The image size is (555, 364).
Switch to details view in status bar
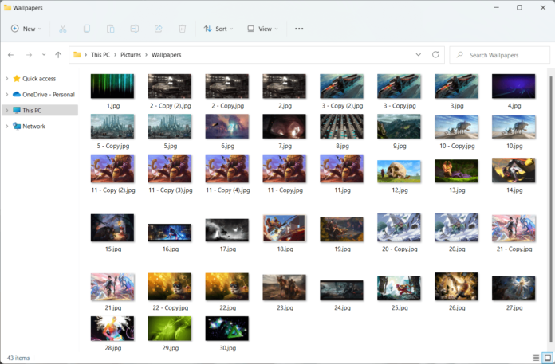(536, 358)
